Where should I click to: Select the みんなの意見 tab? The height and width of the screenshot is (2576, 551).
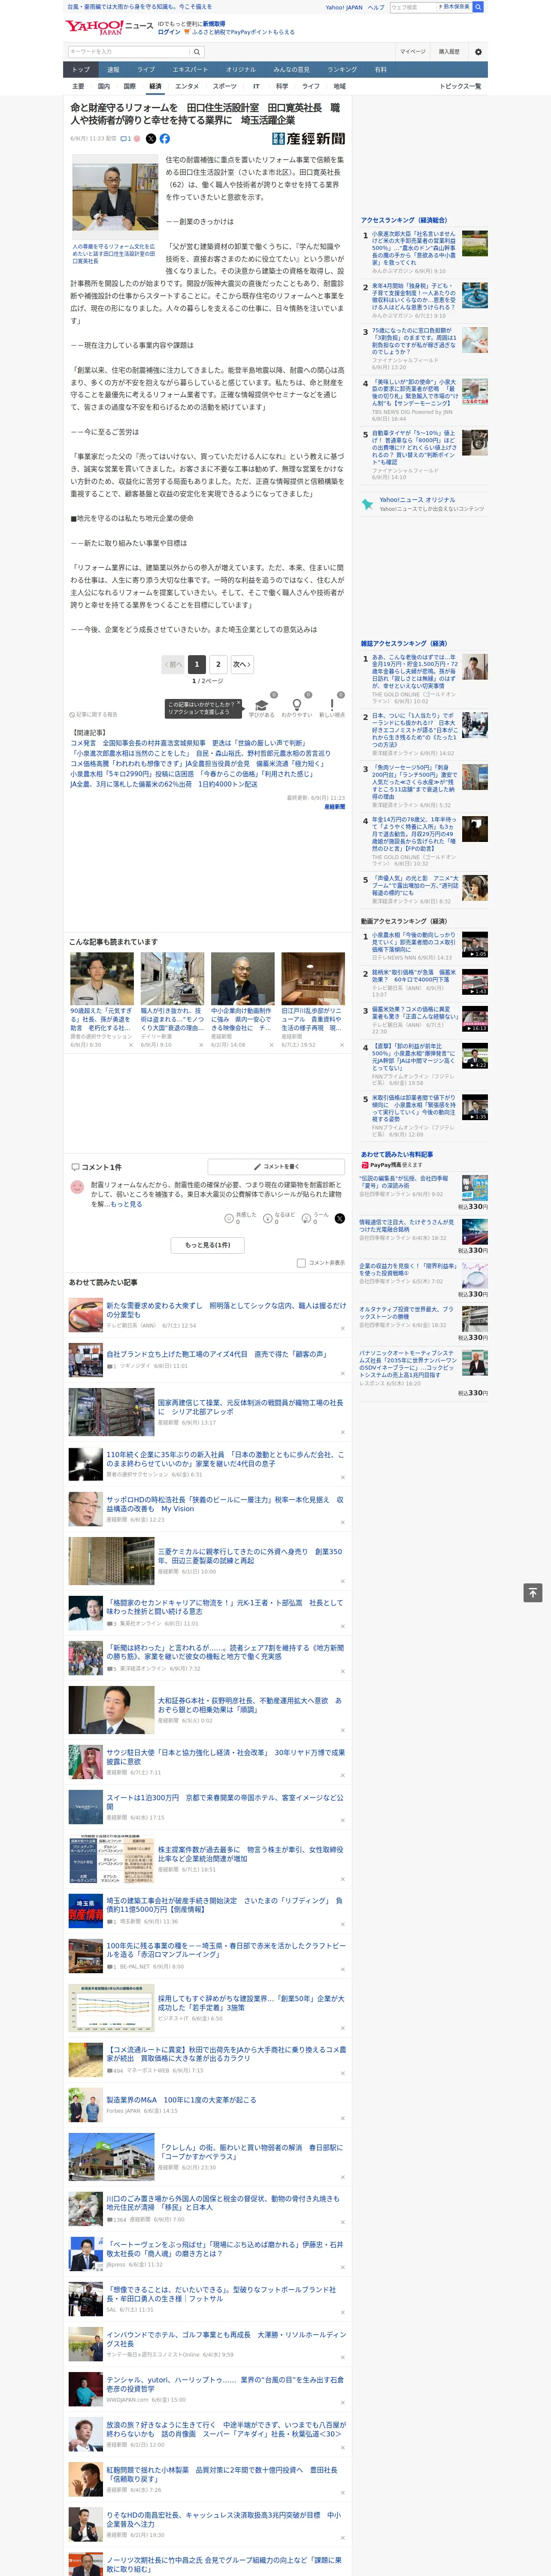point(291,70)
